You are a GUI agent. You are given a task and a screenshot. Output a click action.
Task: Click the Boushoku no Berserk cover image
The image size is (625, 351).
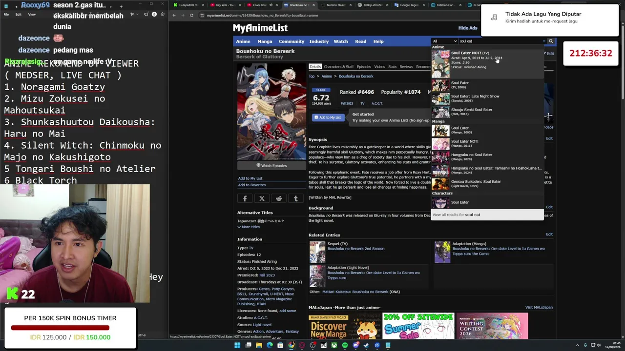tap(271, 112)
